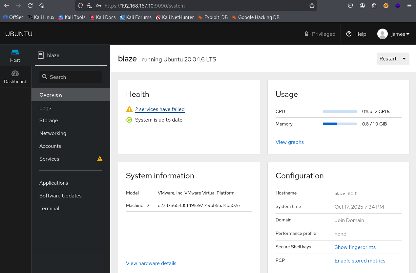Click the Help question mark icon
This screenshot has height=273, width=416.
tap(349, 34)
